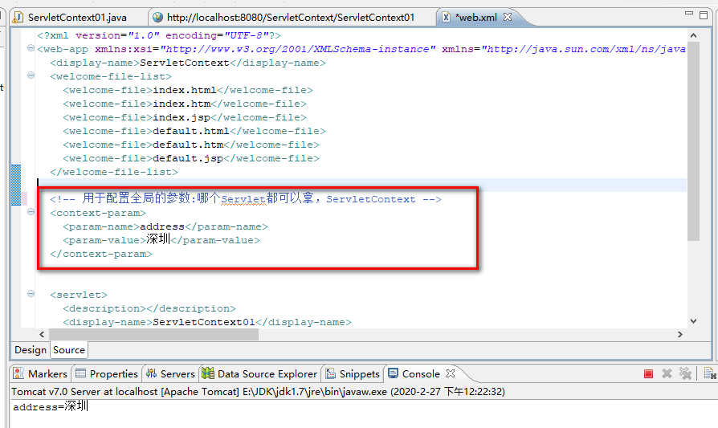Click the default.html welcome-file line

194,132
